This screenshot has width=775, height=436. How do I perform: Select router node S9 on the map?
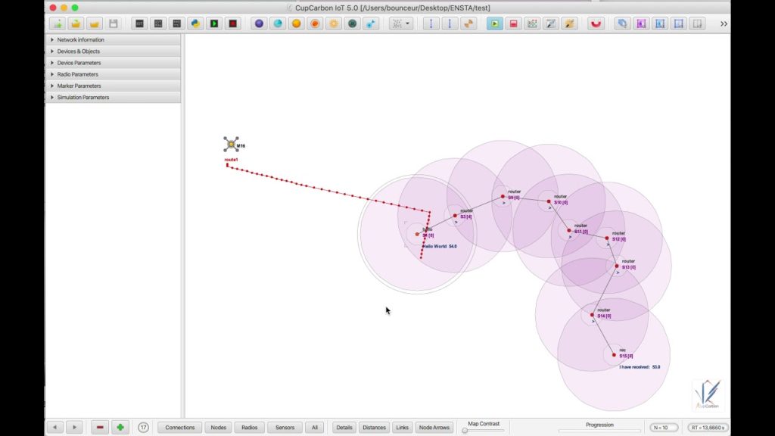[503, 196]
